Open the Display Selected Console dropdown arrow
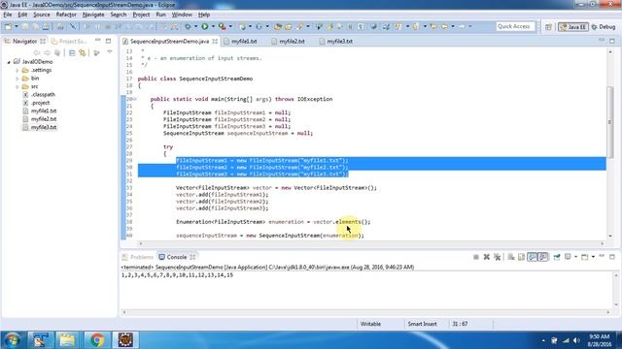 click(x=575, y=257)
